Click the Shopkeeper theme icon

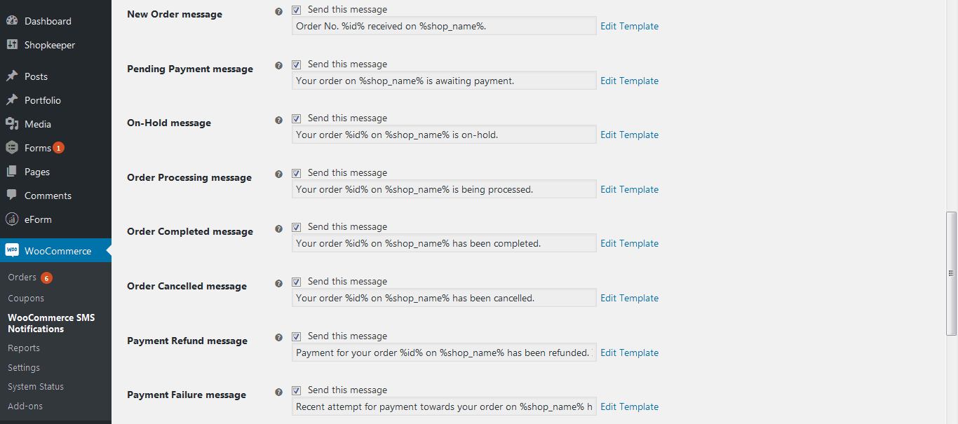point(12,45)
